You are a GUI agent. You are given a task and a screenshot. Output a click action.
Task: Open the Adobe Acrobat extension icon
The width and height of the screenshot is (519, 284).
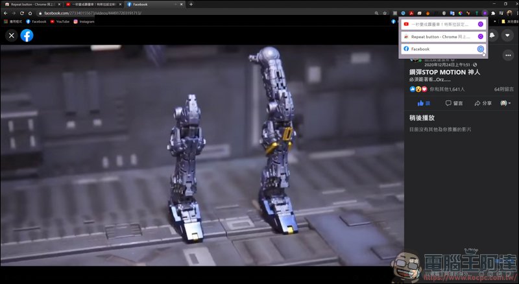(x=411, y=13)
